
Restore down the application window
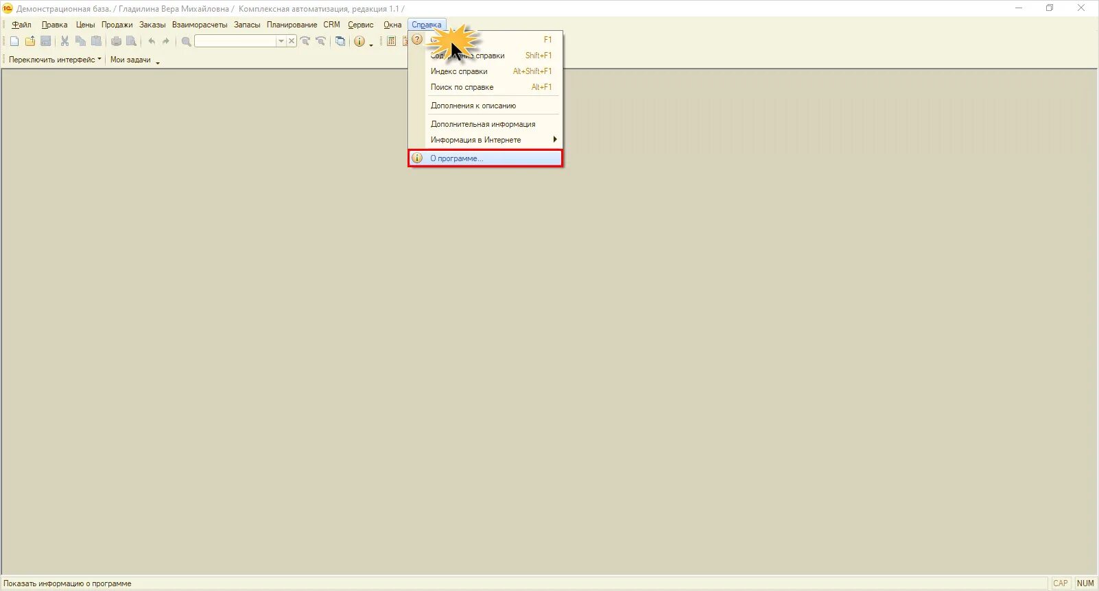click(1050, 8)
